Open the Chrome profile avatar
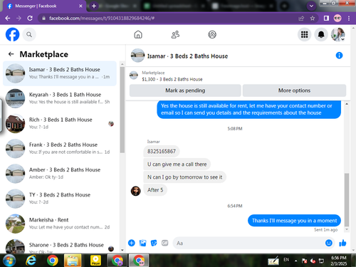The width and height of the screenshot is (356, 267). coord(337,19)
